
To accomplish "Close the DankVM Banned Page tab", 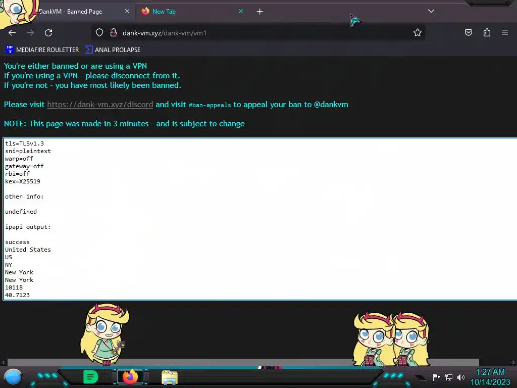I will 127,11.
